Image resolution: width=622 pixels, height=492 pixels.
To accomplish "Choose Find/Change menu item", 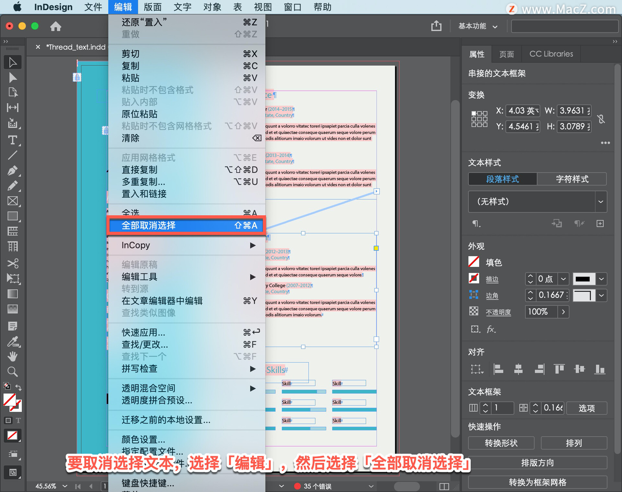I will [187, 344].
